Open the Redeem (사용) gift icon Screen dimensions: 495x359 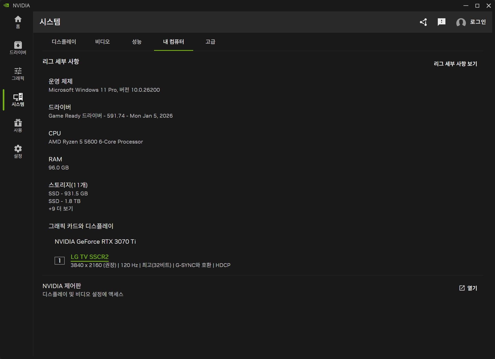tap(18, 126)
